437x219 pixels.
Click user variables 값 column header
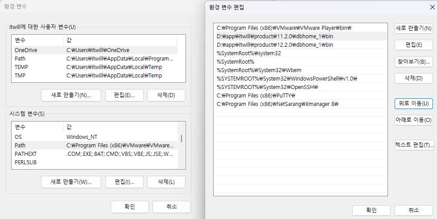[x=120, y=41]
